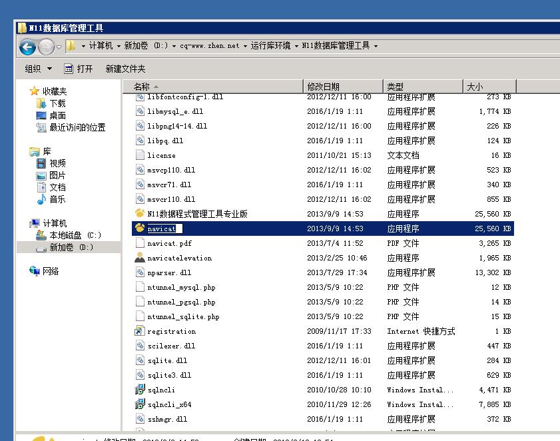560x441 pixels.
Task: Click the ntunnel_mysql.php file icon
Action: 140,287
